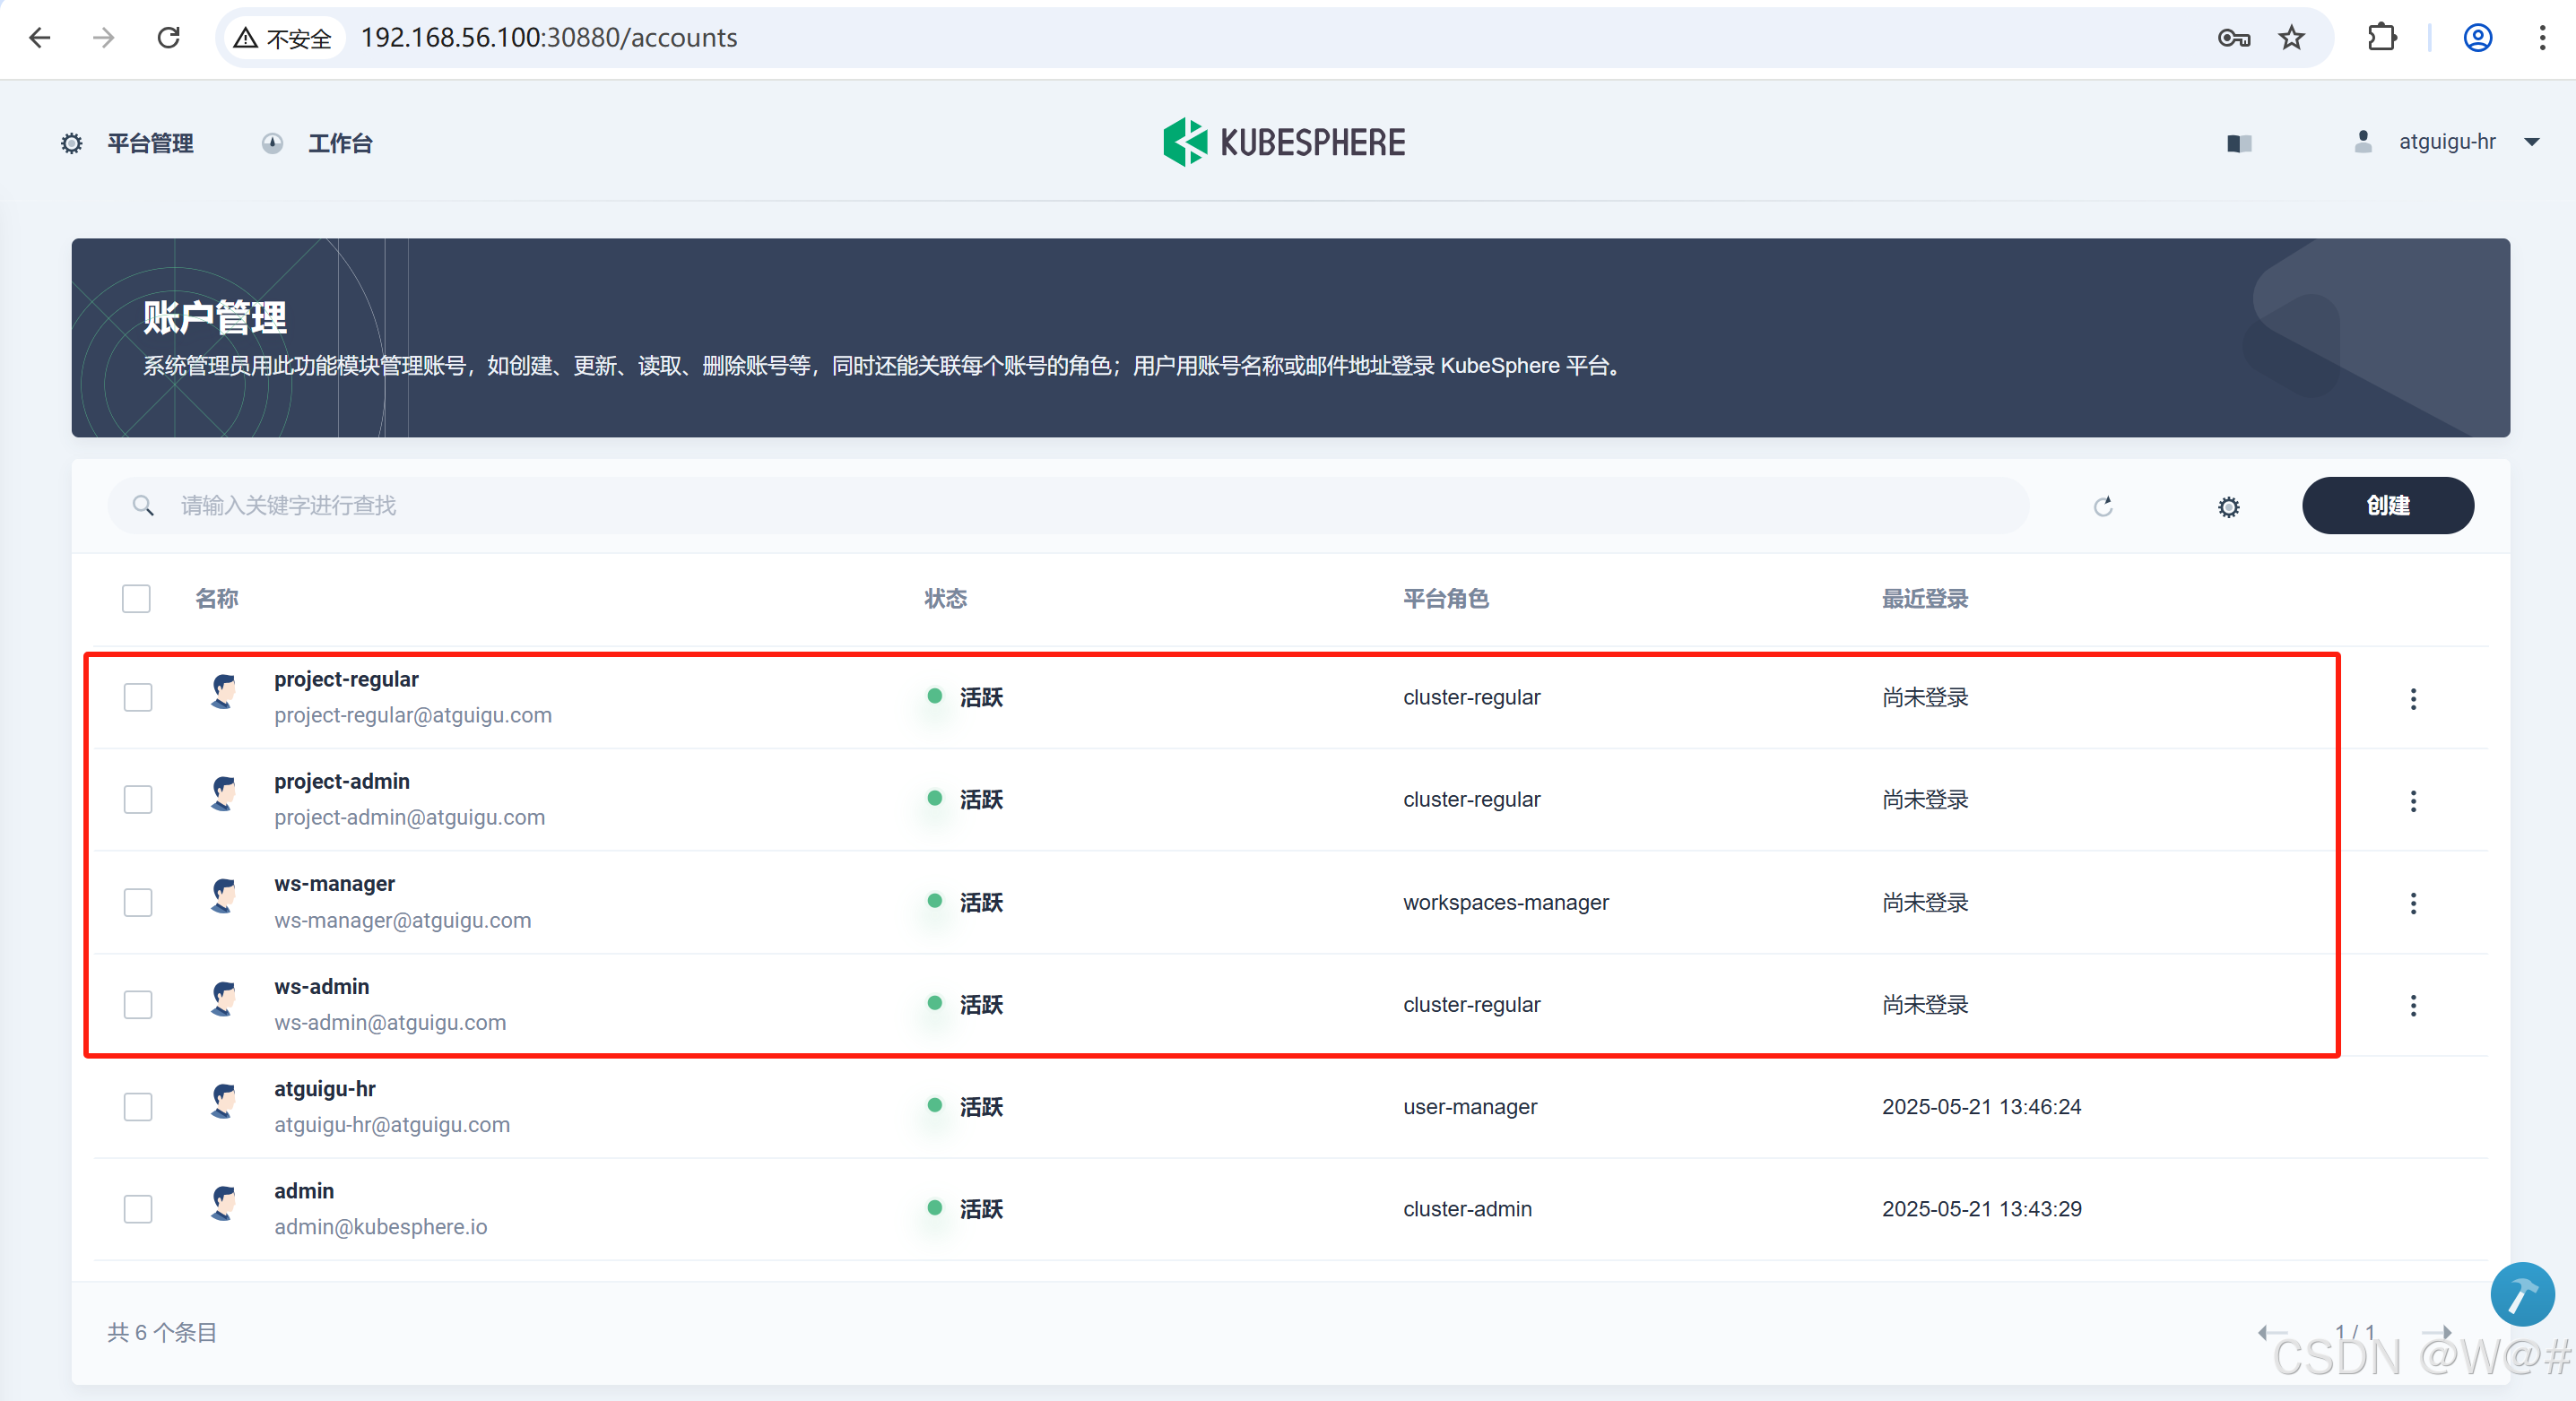This screenshot has height=1401, width=2576.
Task: Expand the atguigu-hr user dropdown arrow
Action: 2531,142
